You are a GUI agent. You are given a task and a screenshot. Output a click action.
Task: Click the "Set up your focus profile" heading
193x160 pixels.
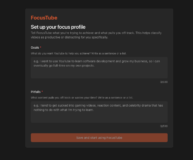pos(58,27)
